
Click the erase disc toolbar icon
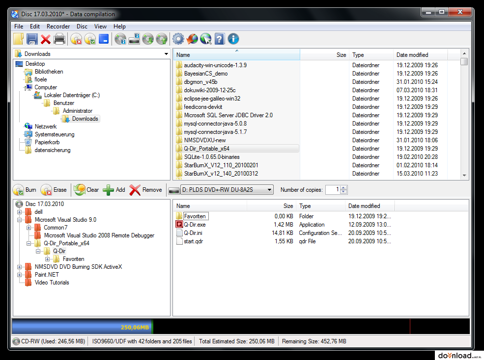point(76,39)
